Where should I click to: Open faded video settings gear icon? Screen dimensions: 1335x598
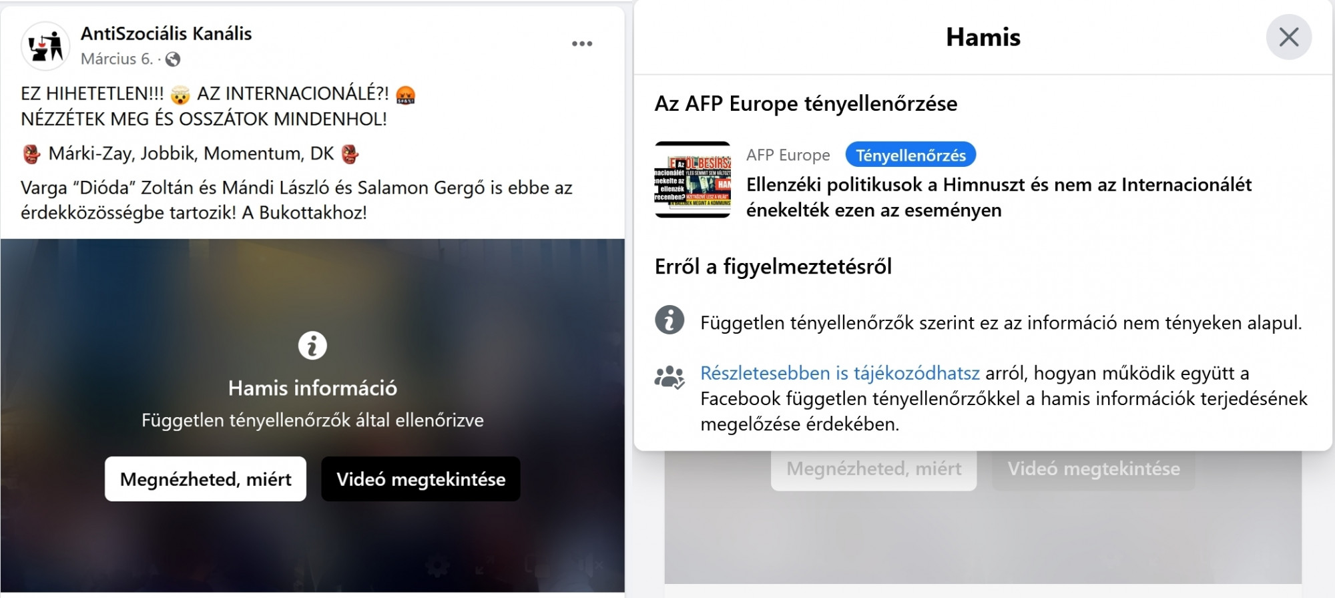pos(437,565)
